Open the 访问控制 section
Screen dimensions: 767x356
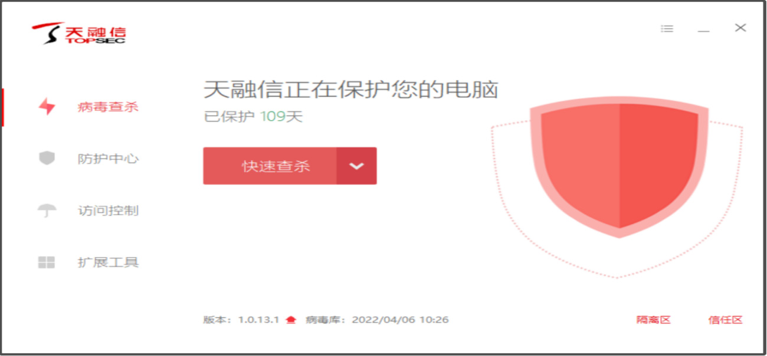point(108,210)
